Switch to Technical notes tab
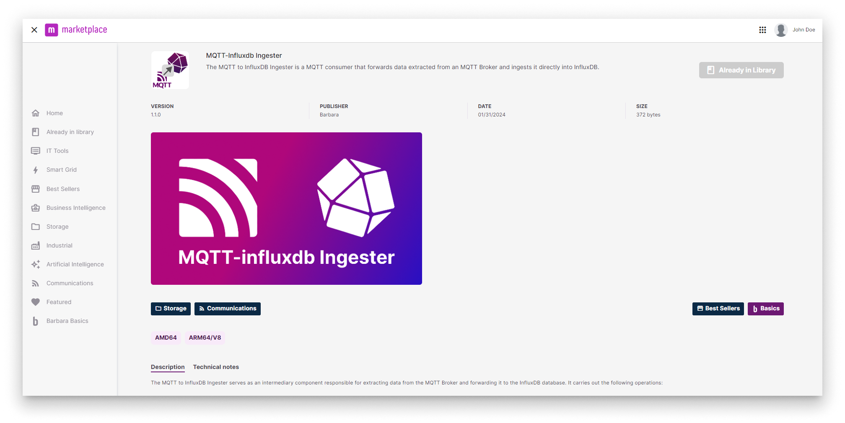 coord(216,367)
